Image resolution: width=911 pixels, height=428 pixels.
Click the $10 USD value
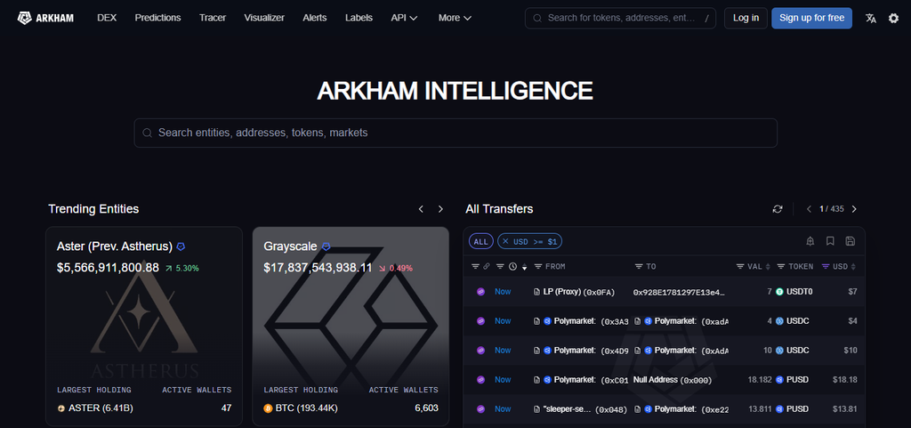pyautogui.click(x=851, y=351)
